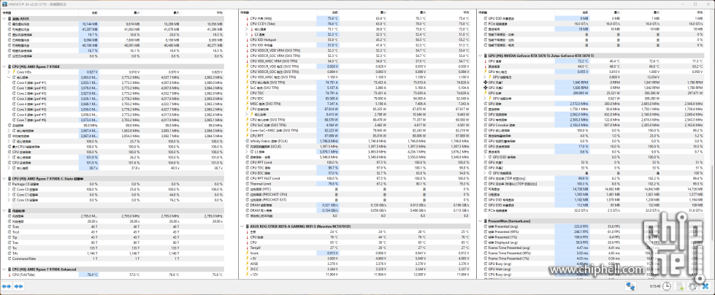Collapse the C-State residency group for Ryzen 7 9700X

point(4,177)
